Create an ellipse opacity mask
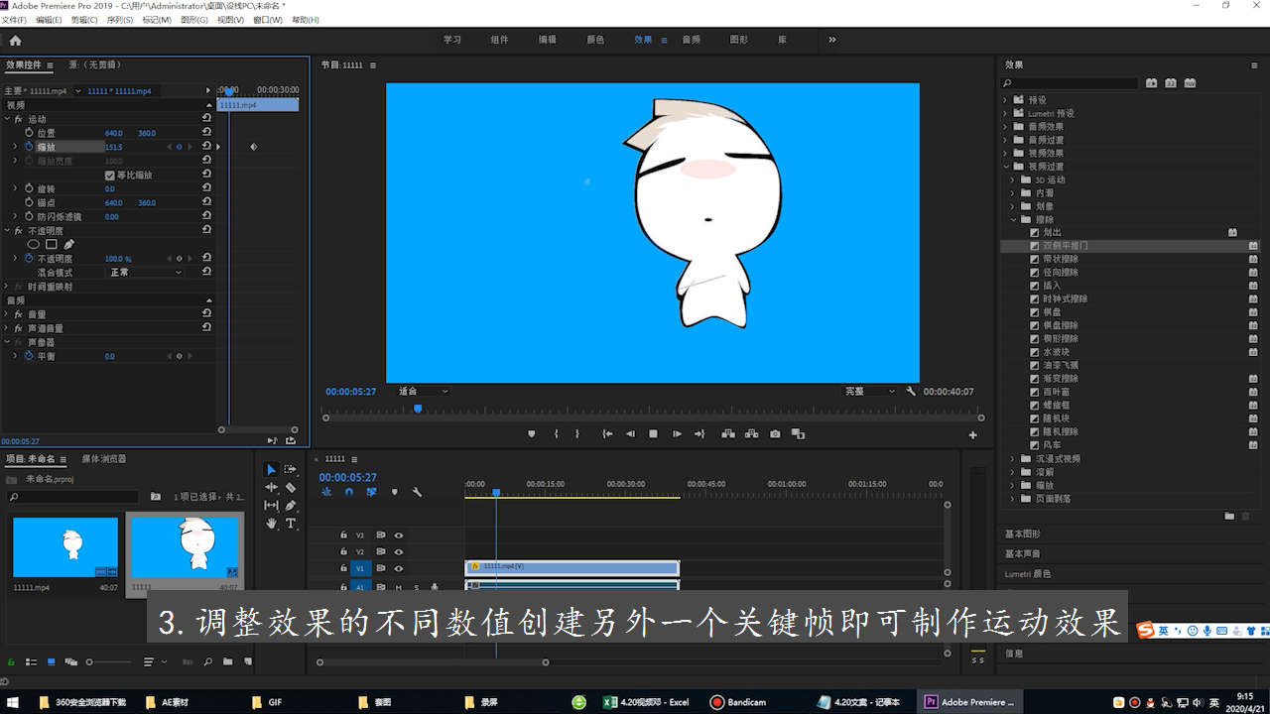The height and width of the screenshot is (714, 1270). click(x=34, y=244)
